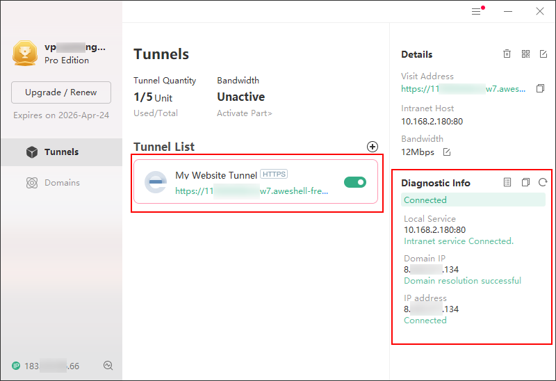Open the Tunnels sidebar section
This screenshot has height=381, width=556.
(62, 152)
